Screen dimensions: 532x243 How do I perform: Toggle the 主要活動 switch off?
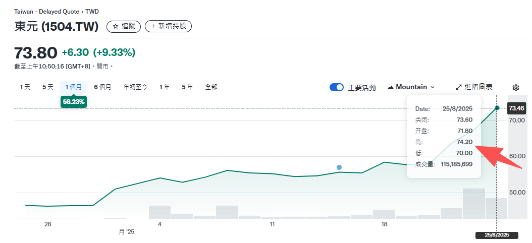pos(337,87)
